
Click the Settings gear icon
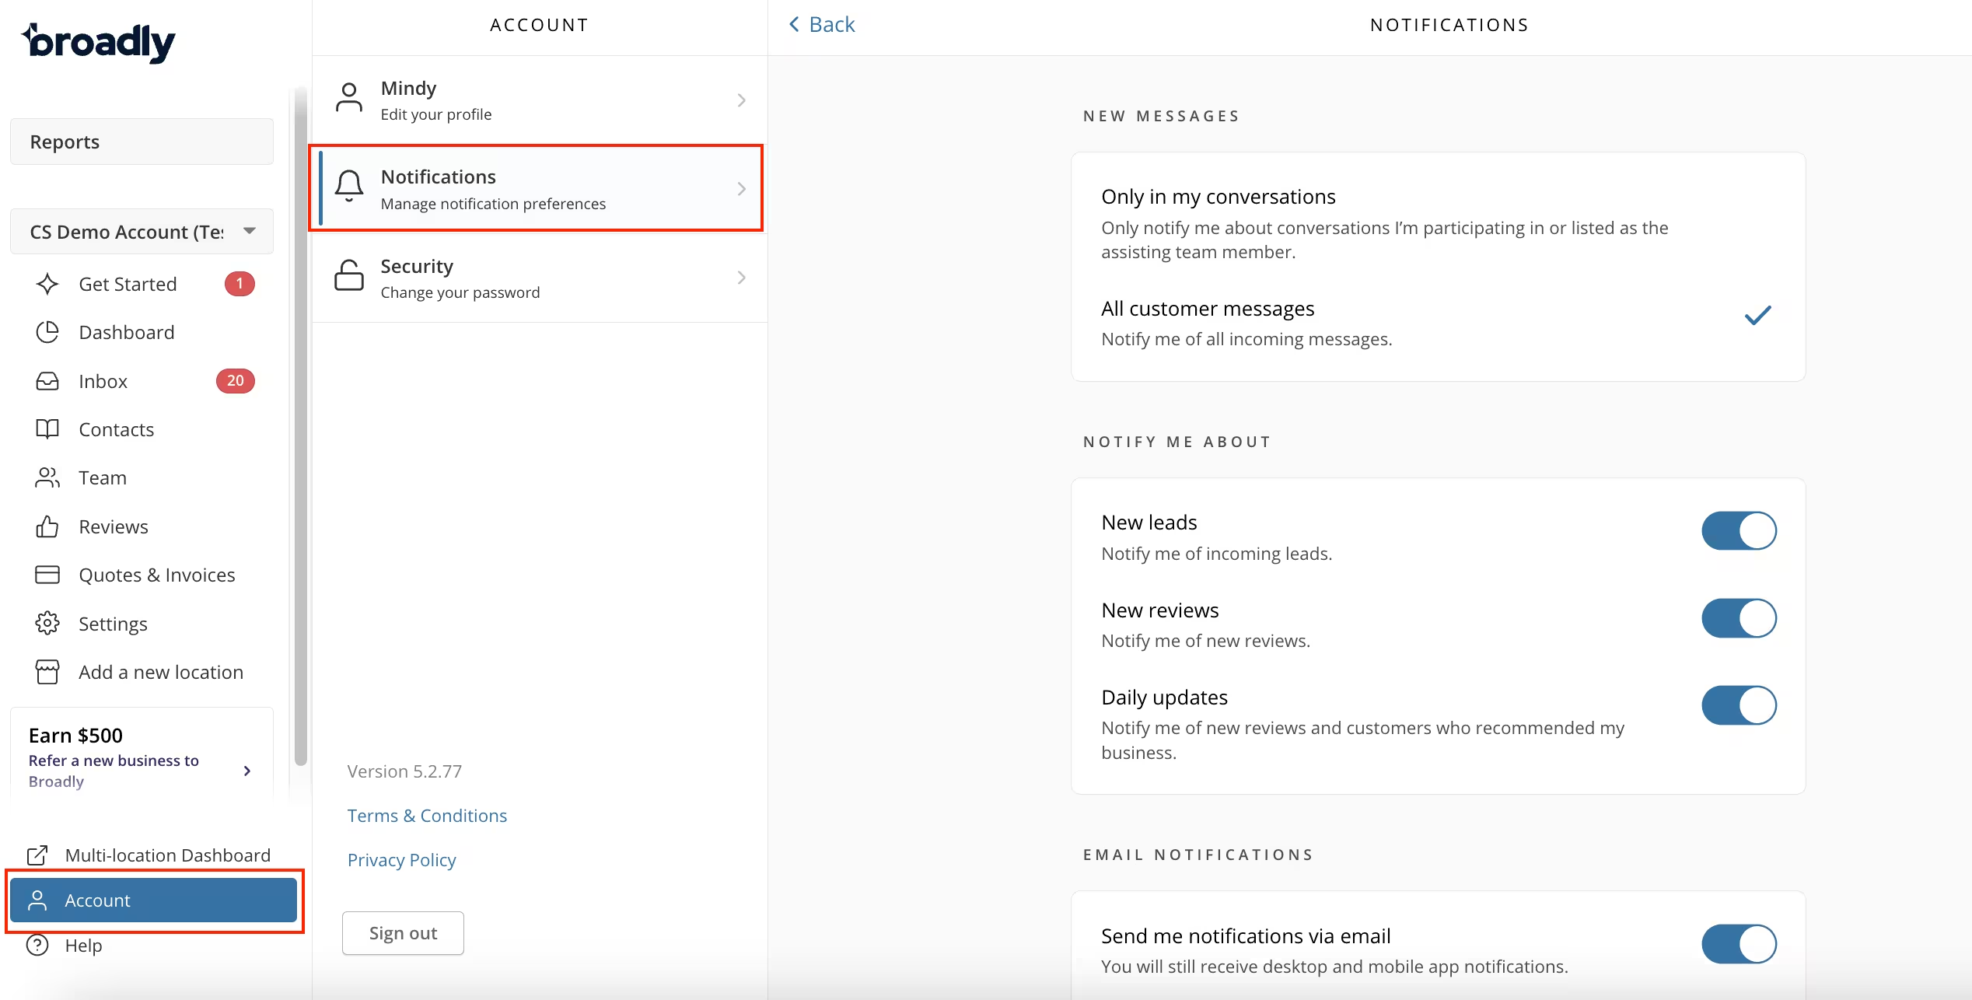click(x=47, y=624)
